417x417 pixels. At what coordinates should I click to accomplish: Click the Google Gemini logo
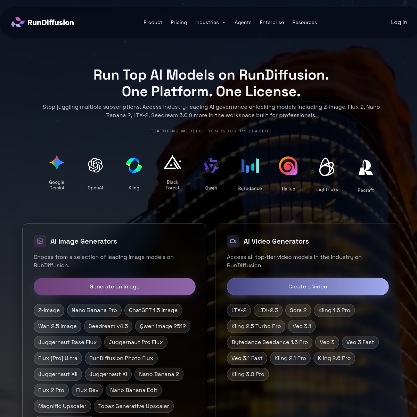tap(57, 162)
